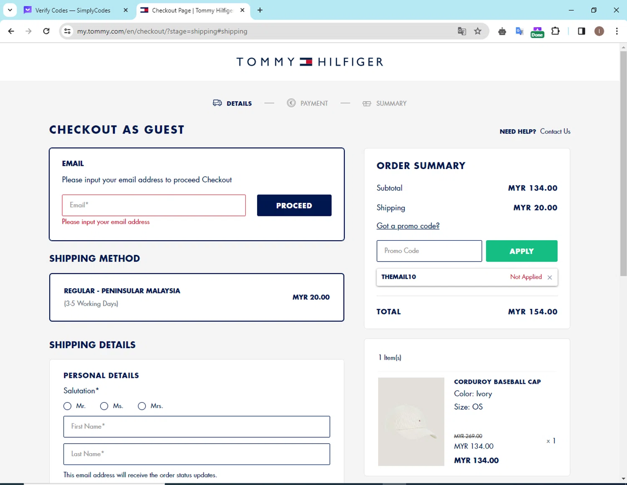The width and height of the screenshot is (627, 485).
Task: Click the struck-through MYR 269.00 price
Action: pos(468,436)
